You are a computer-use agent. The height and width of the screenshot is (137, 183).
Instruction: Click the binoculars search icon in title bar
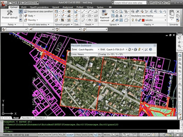click(149, 3)
